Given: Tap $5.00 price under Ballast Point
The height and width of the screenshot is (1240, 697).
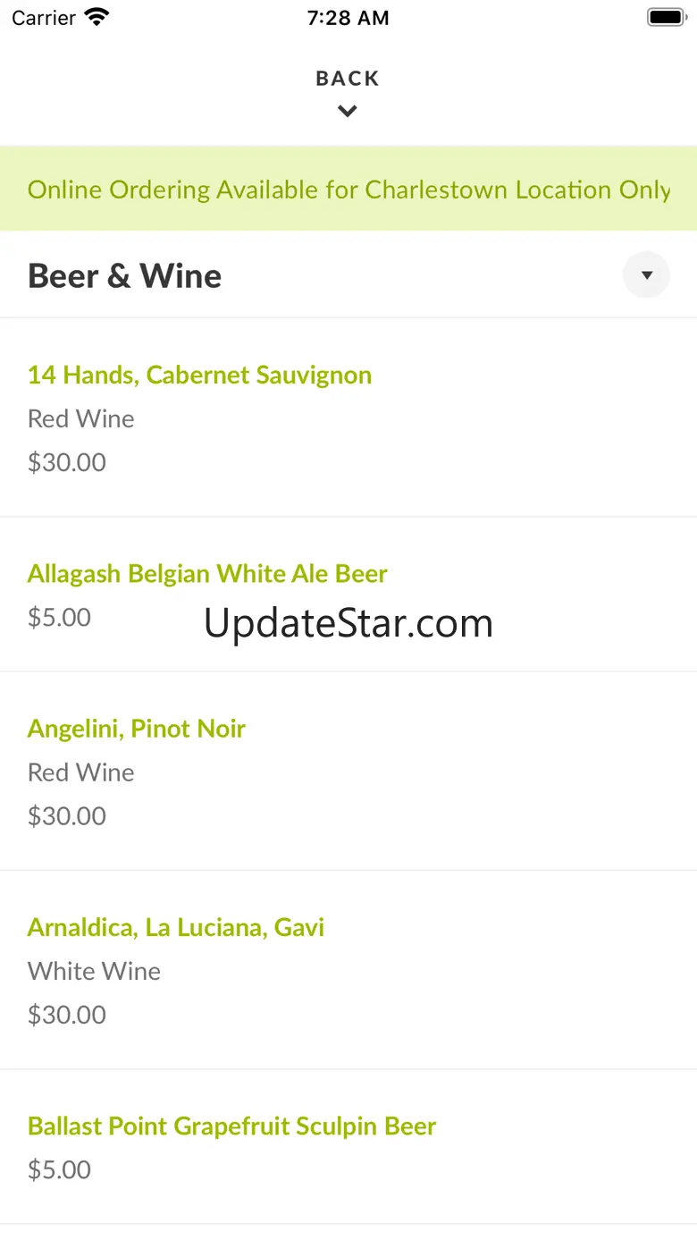Looking at the screenshot, I should [x=59, y=1169].
